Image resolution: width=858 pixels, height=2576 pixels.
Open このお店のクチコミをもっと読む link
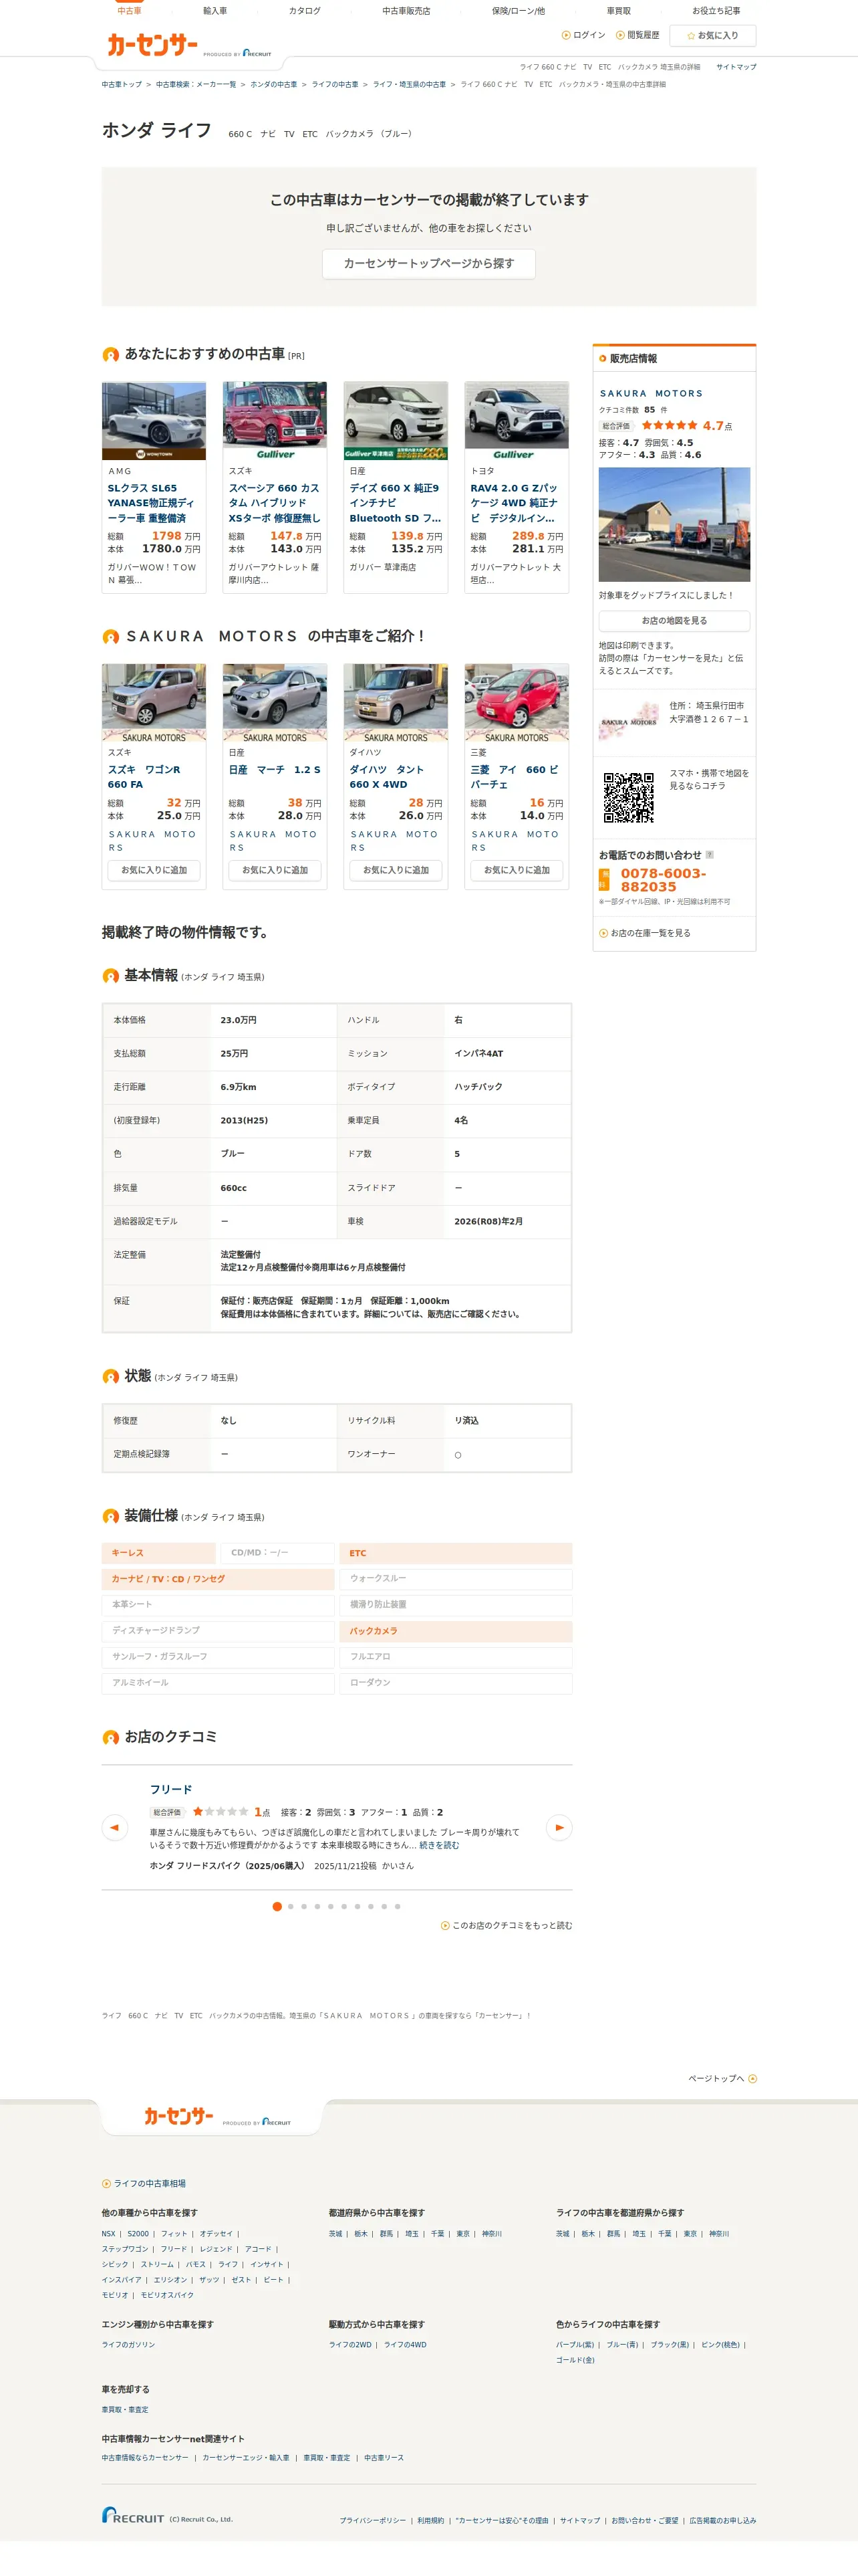tap(507, 1926)
